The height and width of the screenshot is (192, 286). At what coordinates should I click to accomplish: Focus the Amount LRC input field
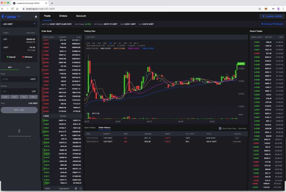point(19,91)
